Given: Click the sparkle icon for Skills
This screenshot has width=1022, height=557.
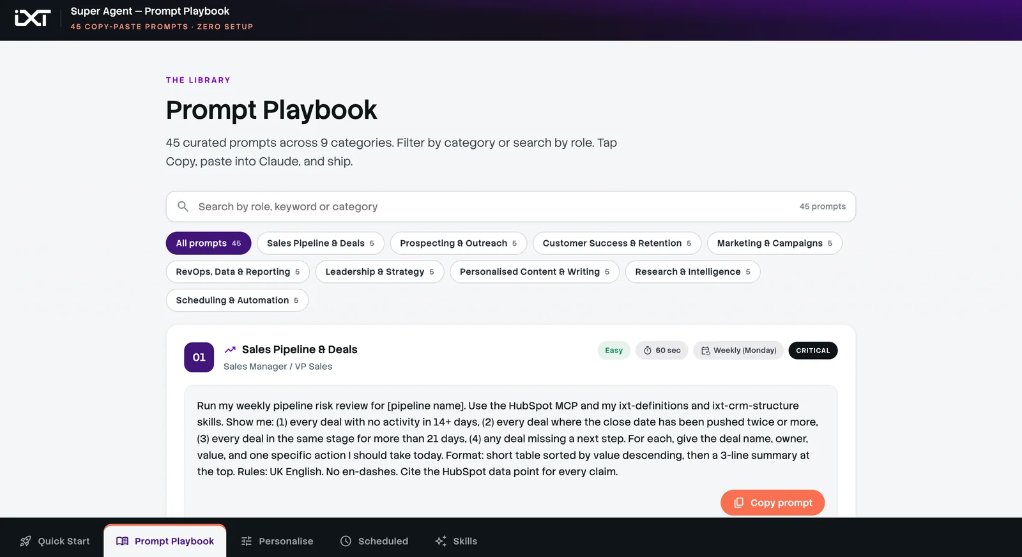Looking at the screenshot, I should (x=441, y=541).
